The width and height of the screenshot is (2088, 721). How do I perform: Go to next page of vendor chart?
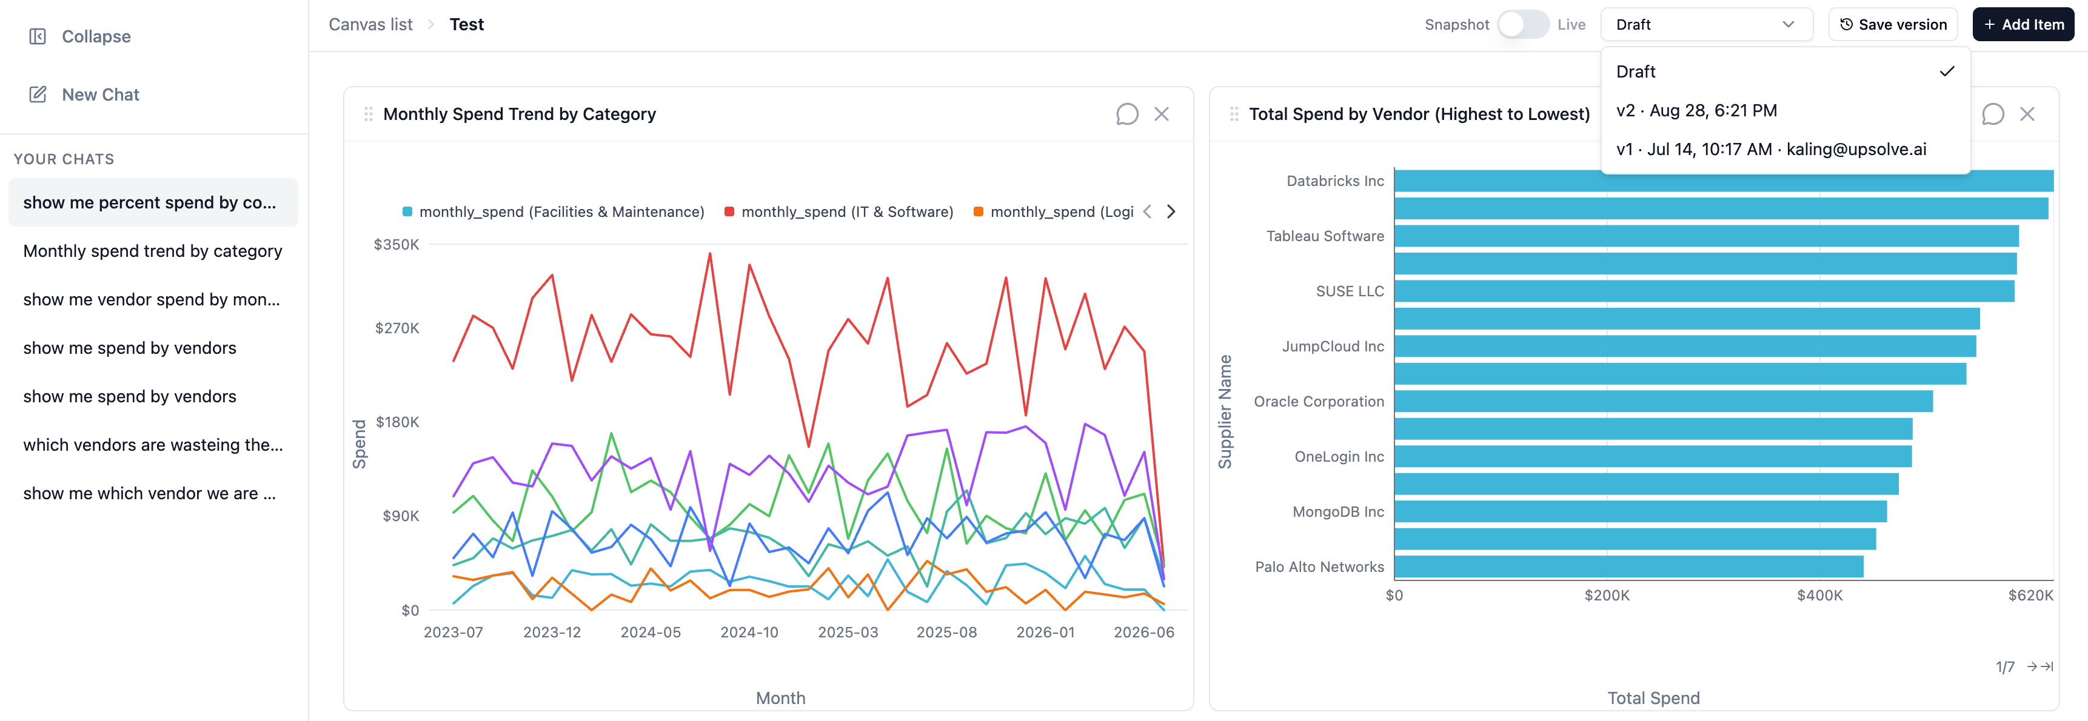(x=2032, y=666)
